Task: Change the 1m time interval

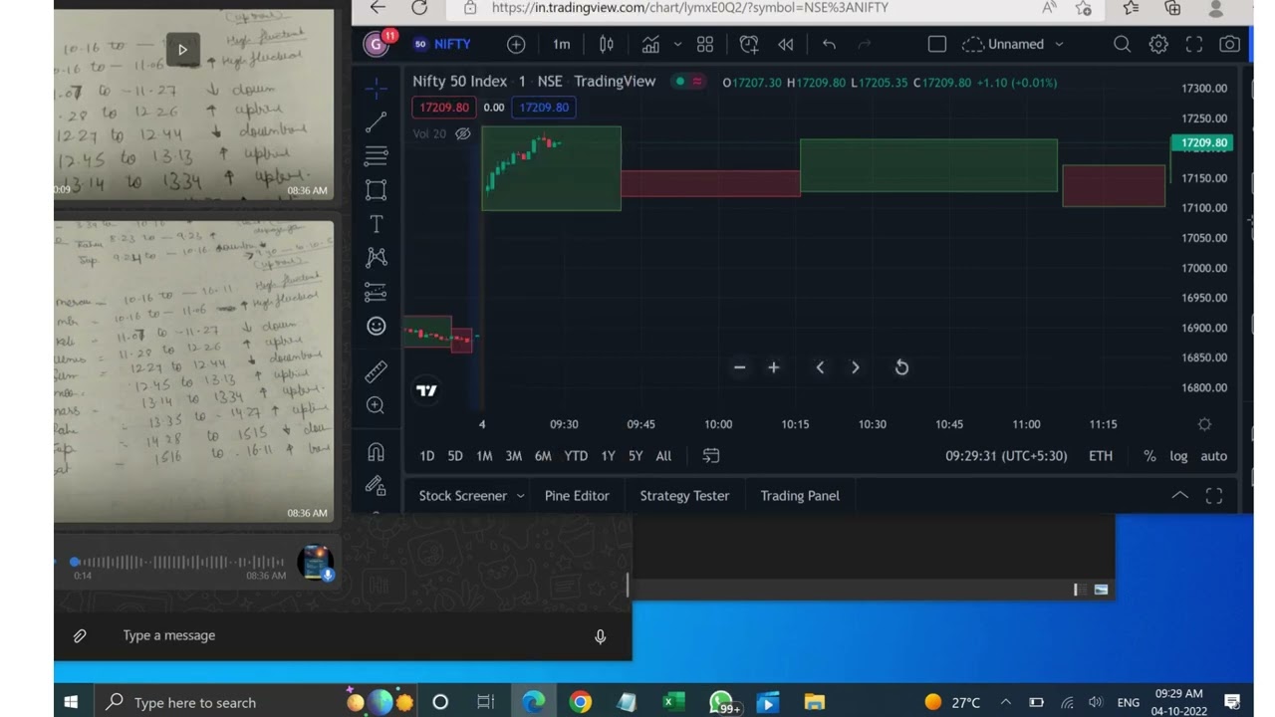Action: coord(562,44)
